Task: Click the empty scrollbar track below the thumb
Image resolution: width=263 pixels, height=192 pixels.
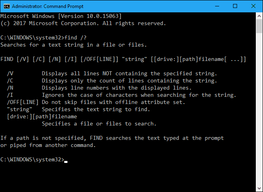Action: pyautogui.click(x=259, y=109)
